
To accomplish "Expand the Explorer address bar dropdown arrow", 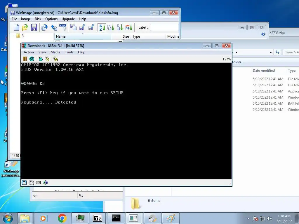I will [271, 52].
